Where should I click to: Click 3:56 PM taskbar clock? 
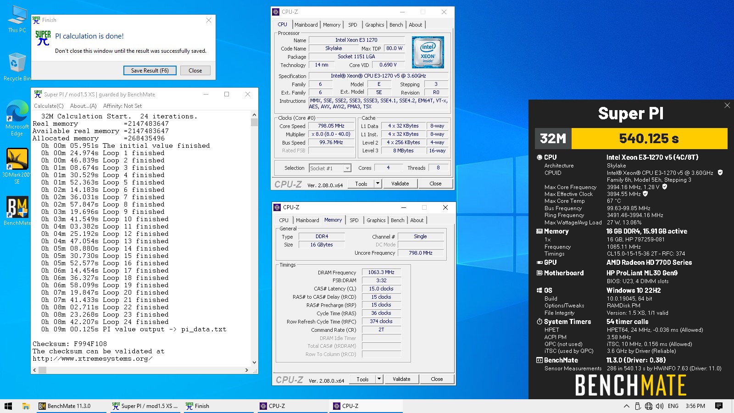click(695, 406)
